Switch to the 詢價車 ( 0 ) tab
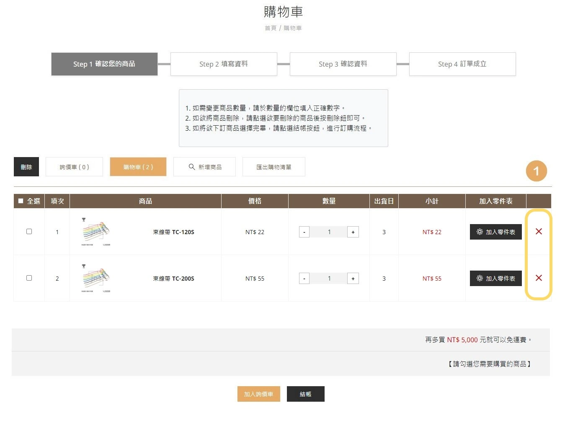Screen dimensions: 565x444 coord(74,166)
